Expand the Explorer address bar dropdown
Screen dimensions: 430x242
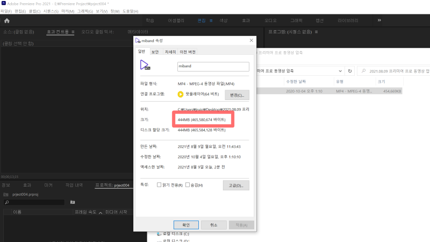click(340, 71)
